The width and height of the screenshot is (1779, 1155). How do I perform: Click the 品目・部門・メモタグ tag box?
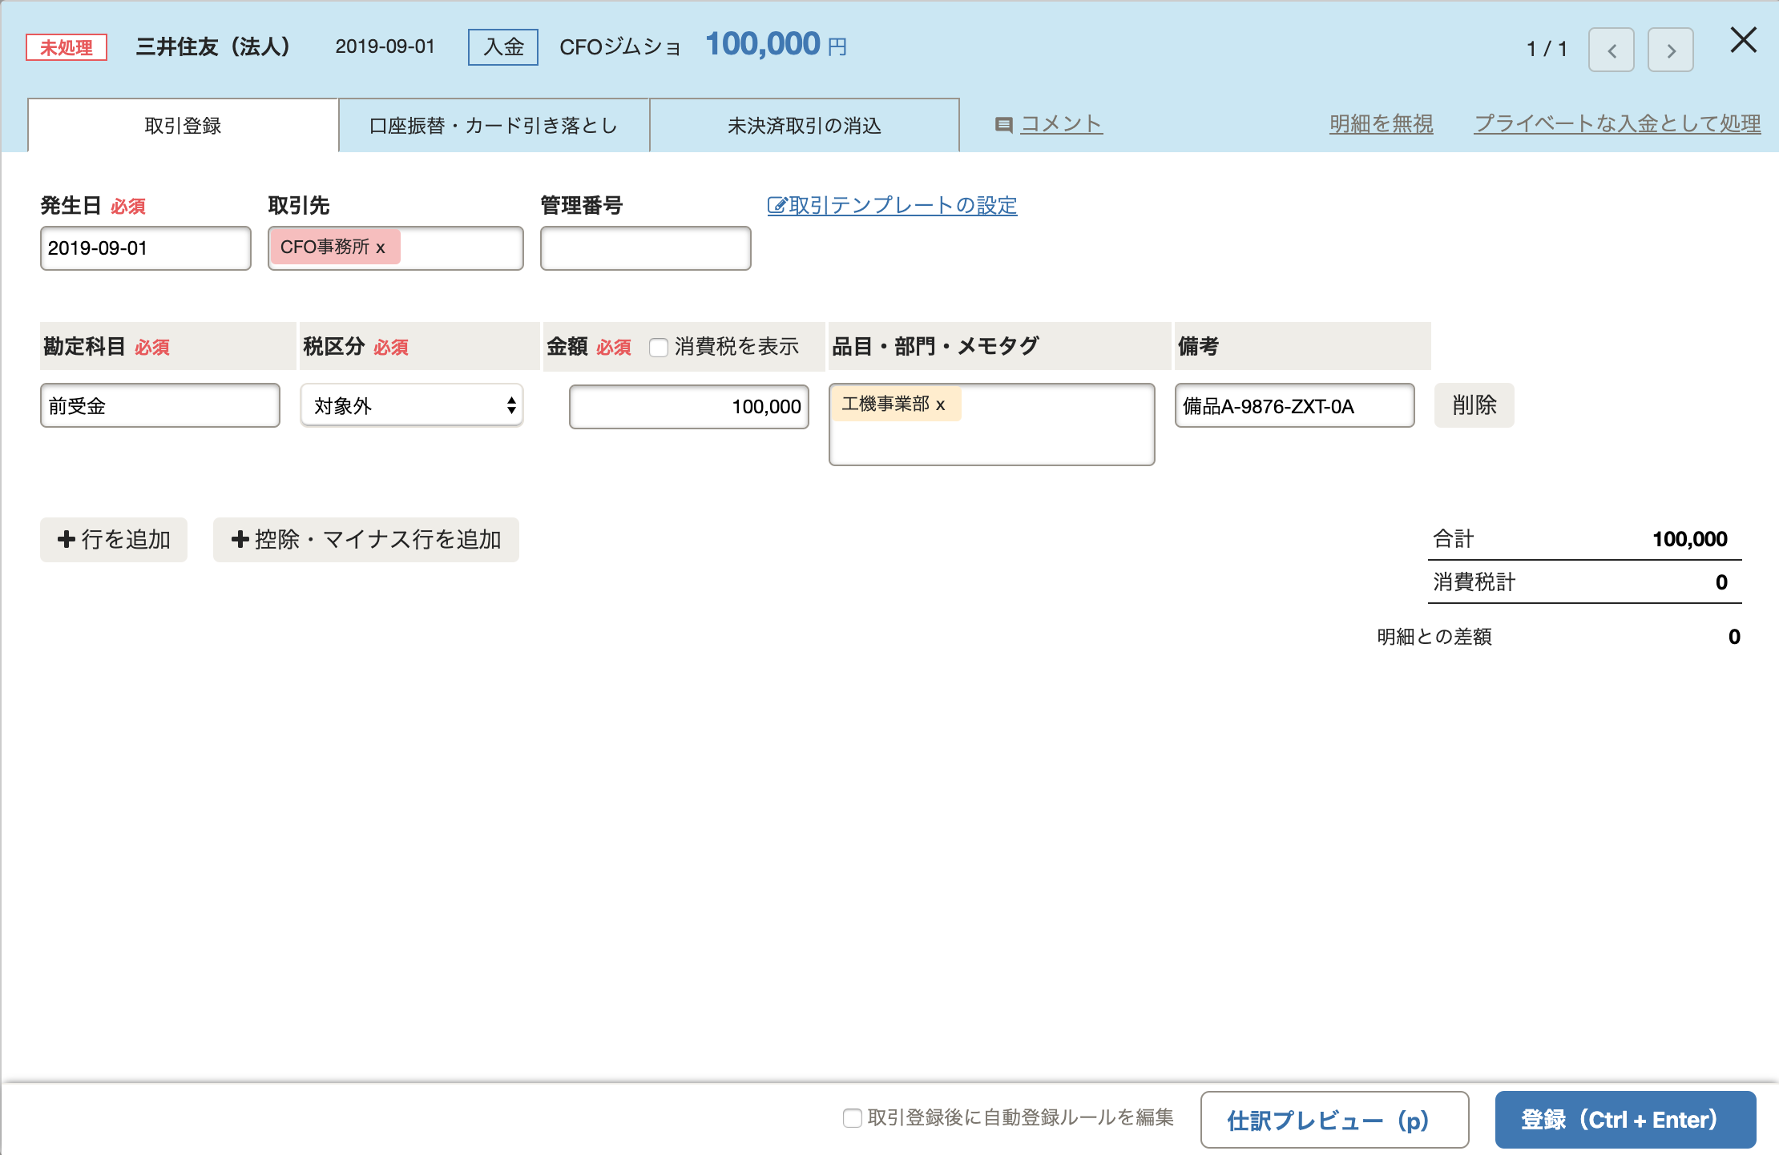992,425
